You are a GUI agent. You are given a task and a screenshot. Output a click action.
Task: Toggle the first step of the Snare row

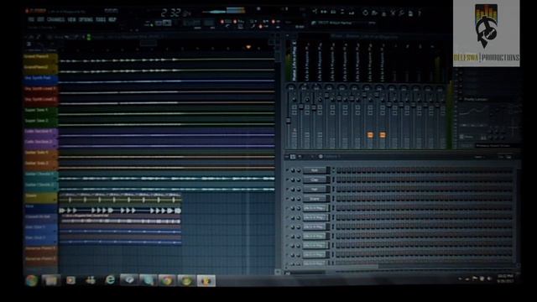tap(338, 199)
